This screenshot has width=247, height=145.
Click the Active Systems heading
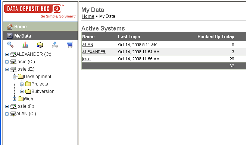point(103,28)
